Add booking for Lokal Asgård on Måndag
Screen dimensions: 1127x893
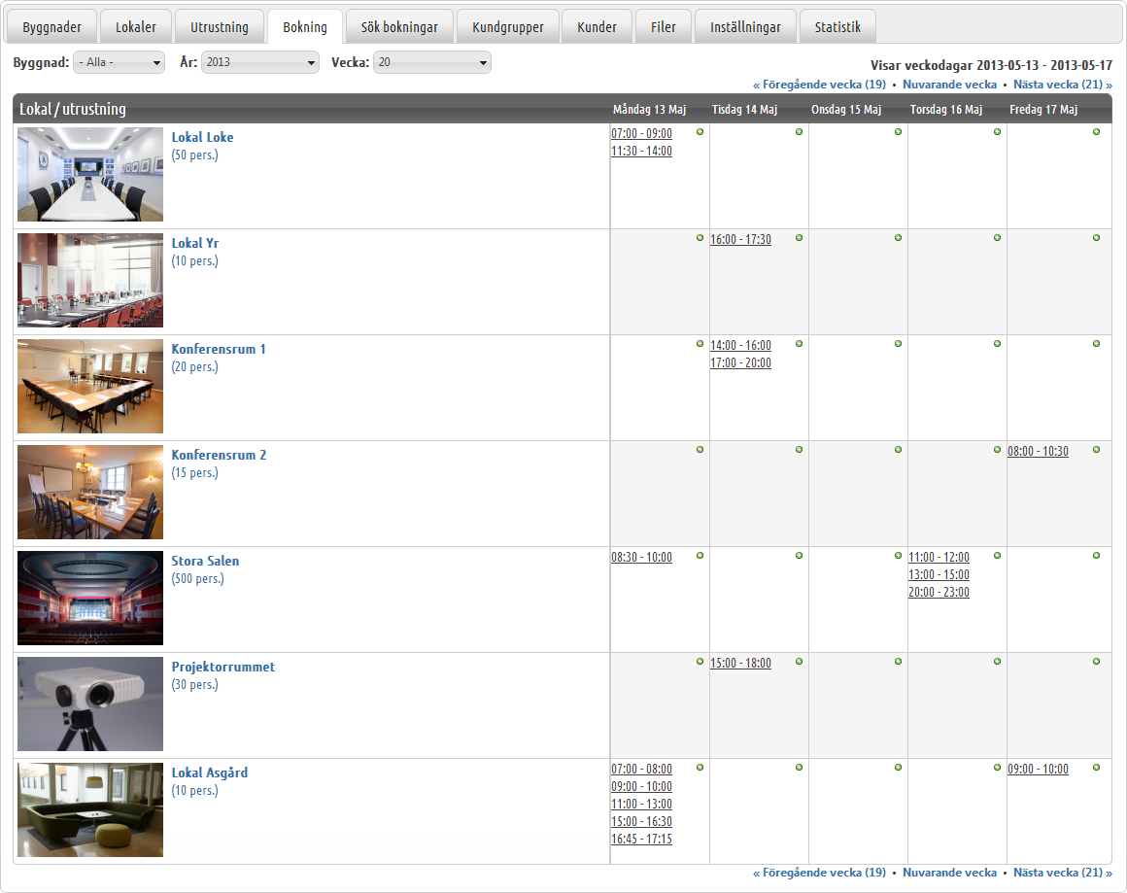(700, 768)
